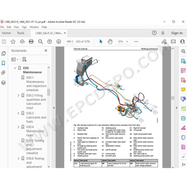Share a link to the file
This screenshot has height=187, width=187.
tap(164, 41)
